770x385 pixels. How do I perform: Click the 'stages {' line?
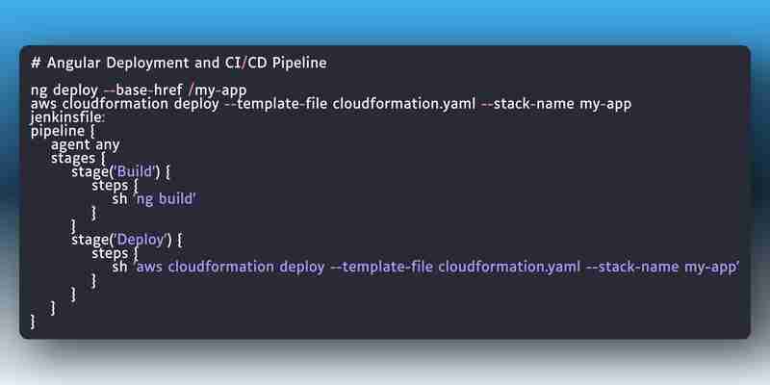click(x=78, y=159)
